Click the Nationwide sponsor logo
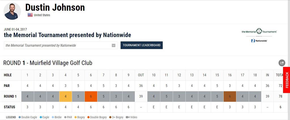The height and width of the screenshot is (120, 290). [x=259, y=41]
